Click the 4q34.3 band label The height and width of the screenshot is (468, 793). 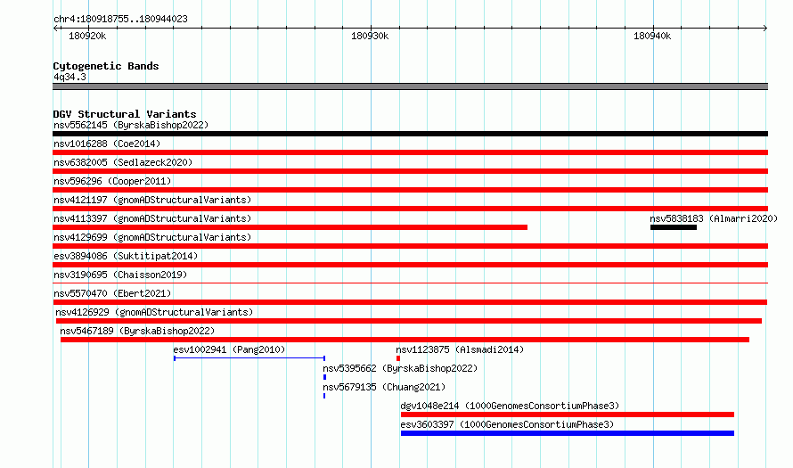point(69,77)
